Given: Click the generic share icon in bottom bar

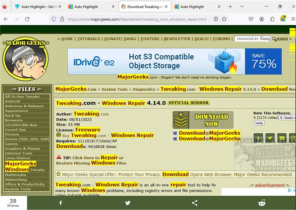Looking at the screenshot, I should click(195, 203).
